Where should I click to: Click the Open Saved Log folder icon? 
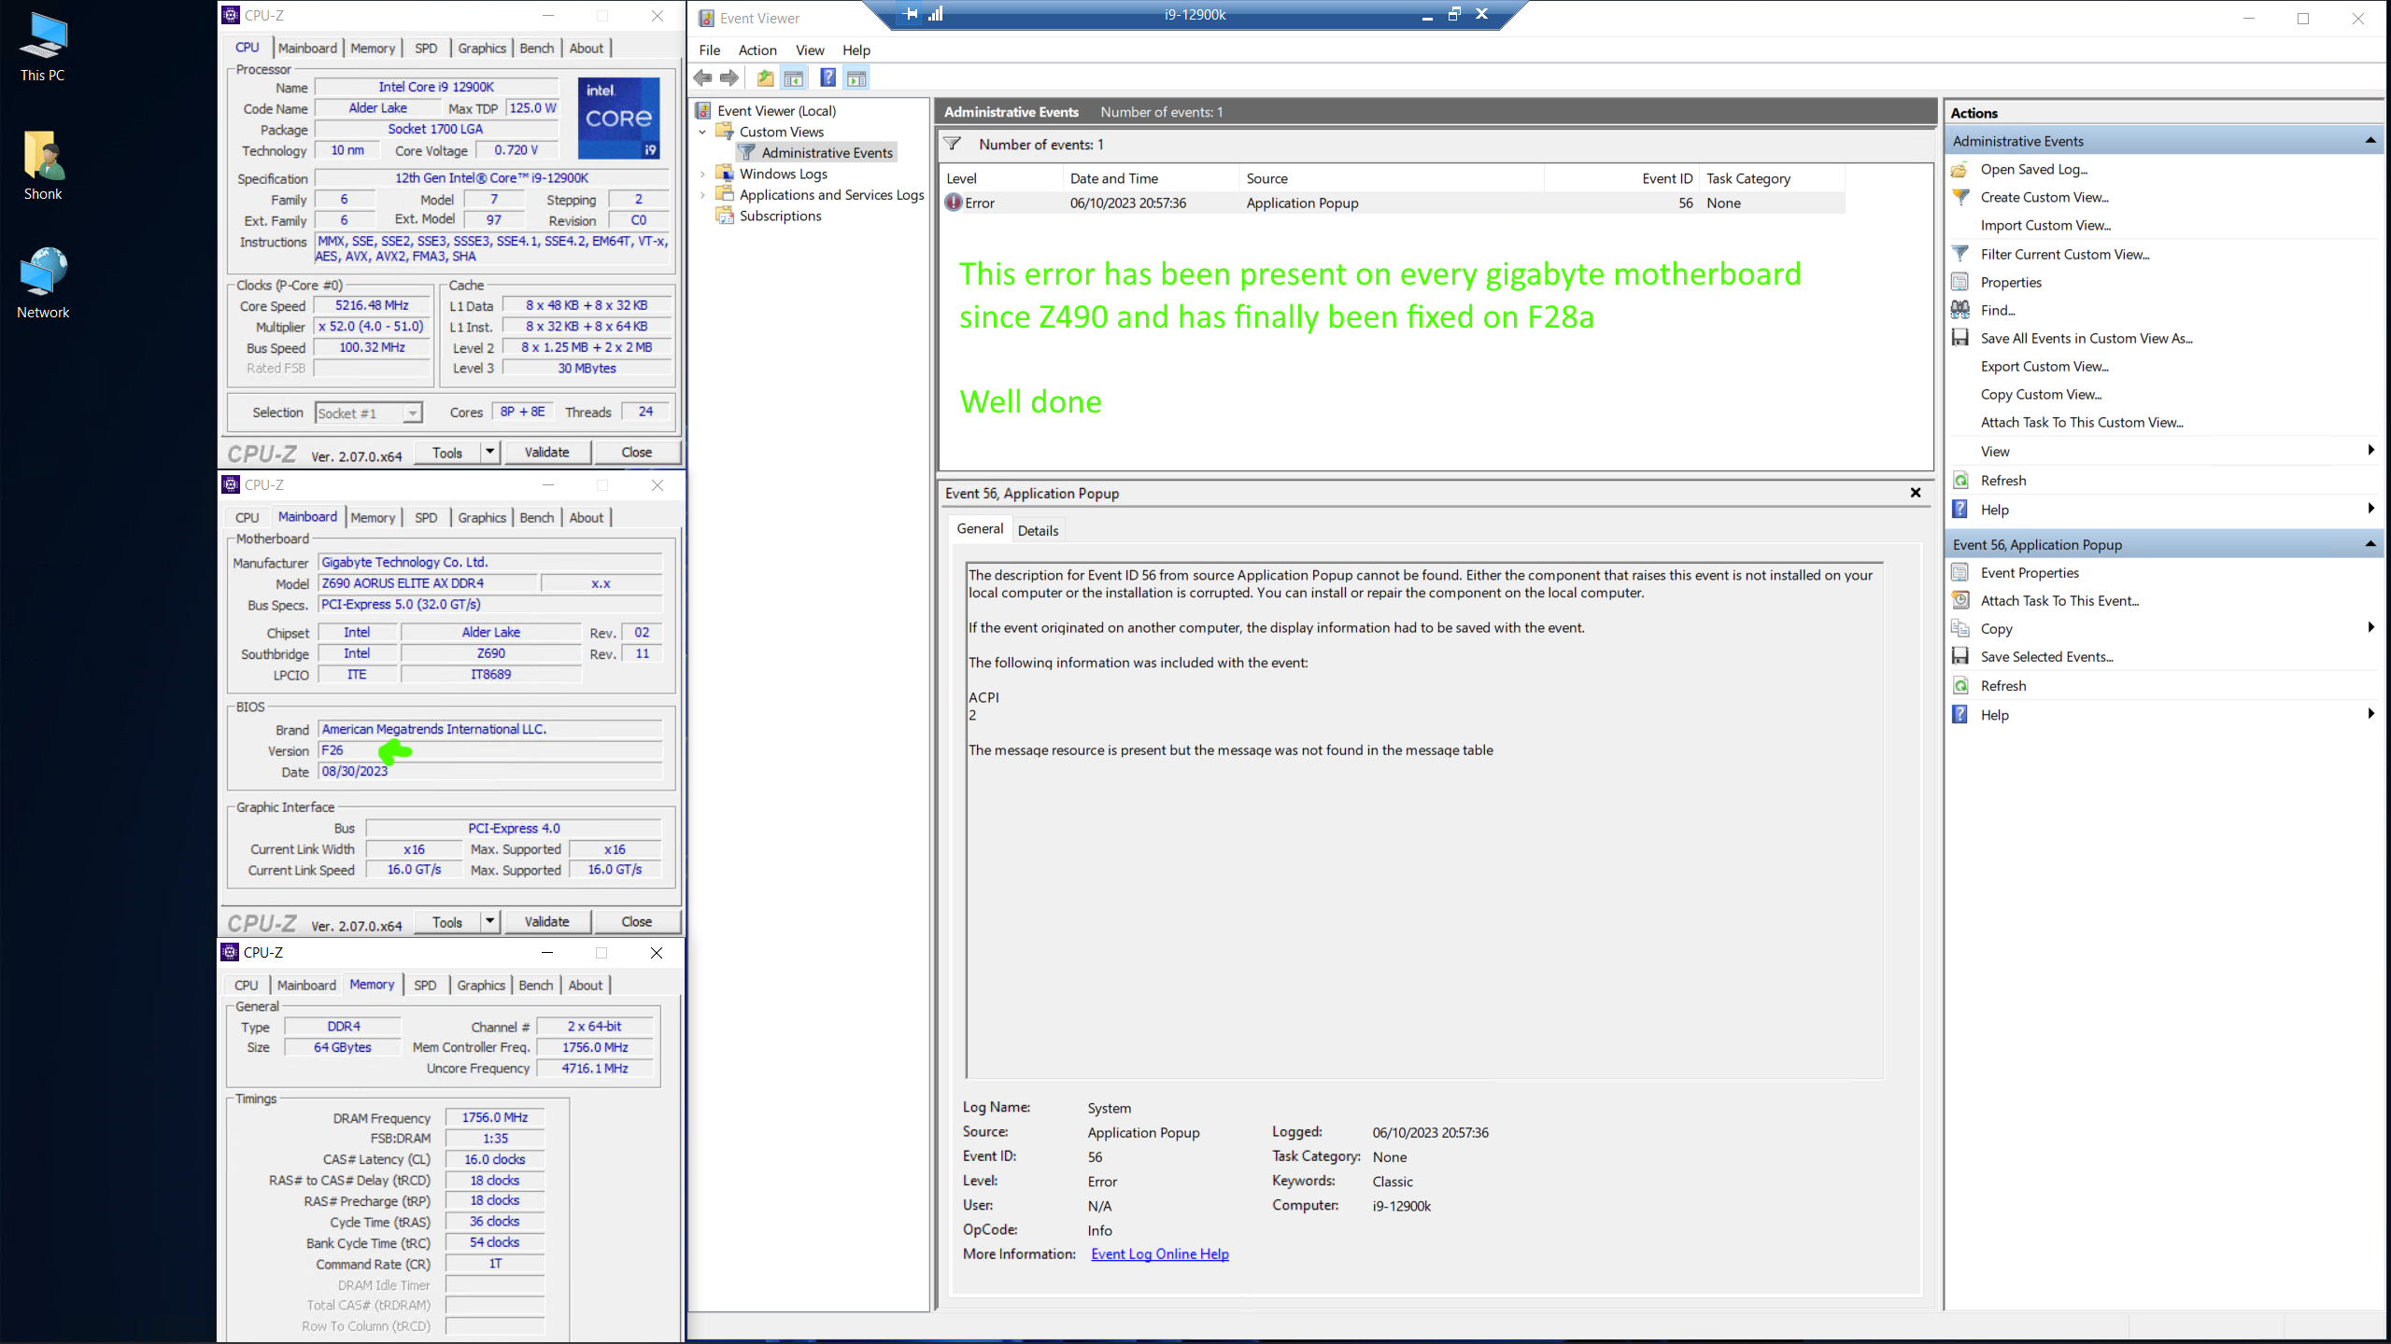click(1960, 170)
